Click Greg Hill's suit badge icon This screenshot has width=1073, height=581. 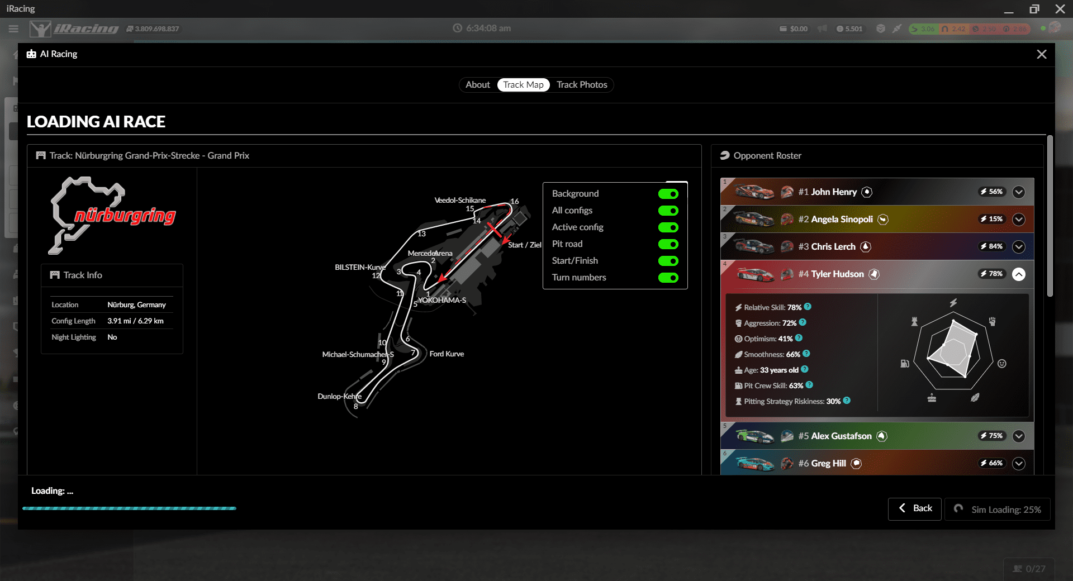point(856,464)
